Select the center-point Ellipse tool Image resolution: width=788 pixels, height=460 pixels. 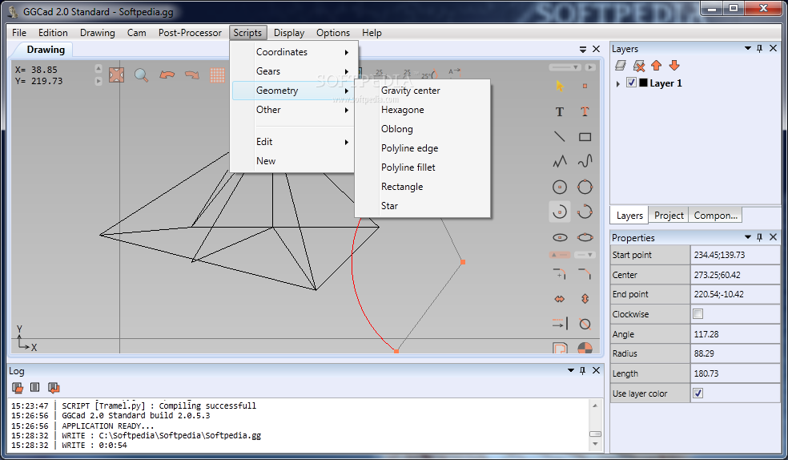(x=560, y=237)
